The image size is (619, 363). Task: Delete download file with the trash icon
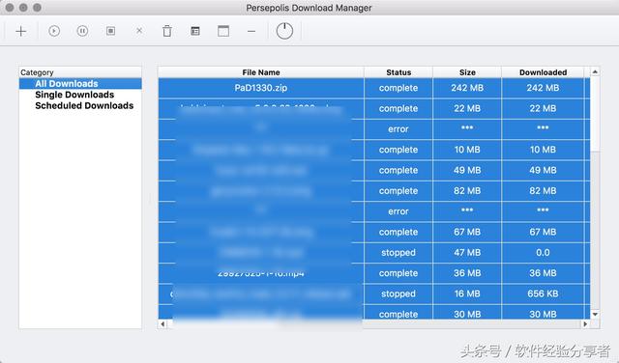point(167,31)
